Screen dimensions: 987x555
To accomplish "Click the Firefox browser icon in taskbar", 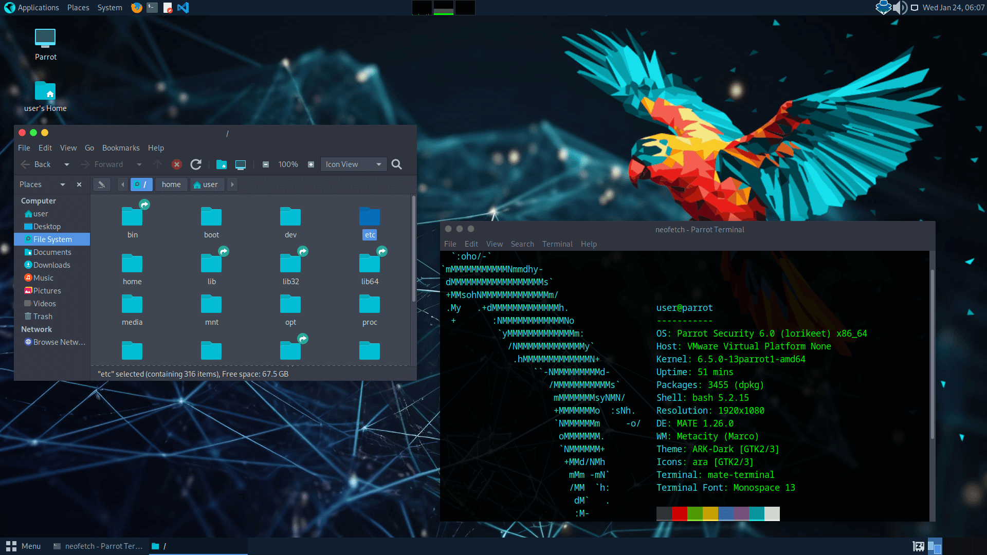I will [x=135, y=8].
